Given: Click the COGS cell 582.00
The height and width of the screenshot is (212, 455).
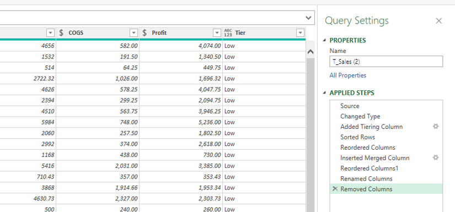Looking at the screenshot, I should (98, 46).
